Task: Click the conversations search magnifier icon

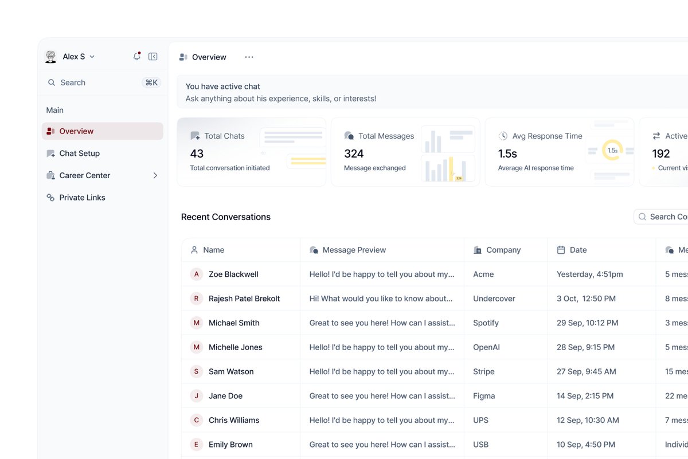Action: 642,217
